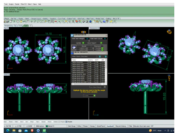Click the Edit Layers icon
This screenshot has width=178, height=133.
(x=76, y=21)
